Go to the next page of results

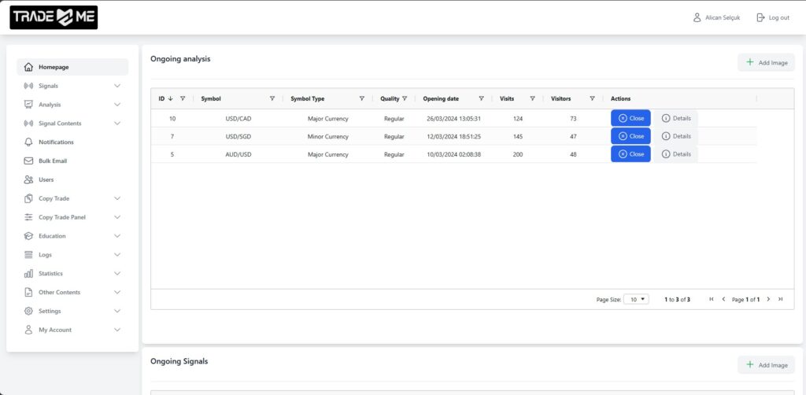pos(769,299)
